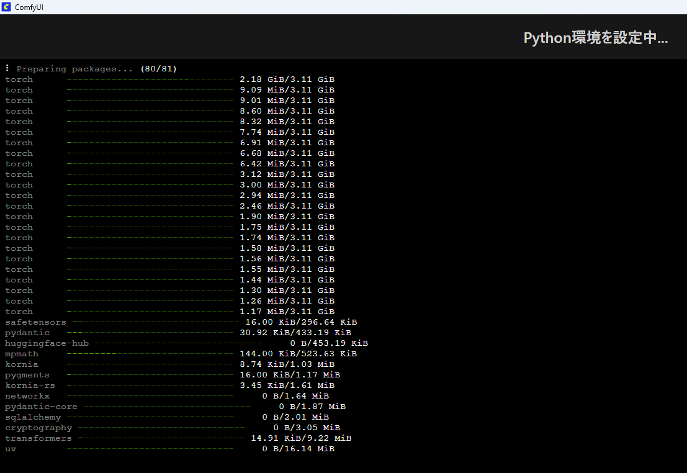Click the mpmath package name

22,354
